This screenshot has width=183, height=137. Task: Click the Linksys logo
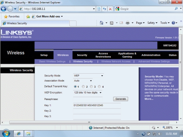pos(17,34)
